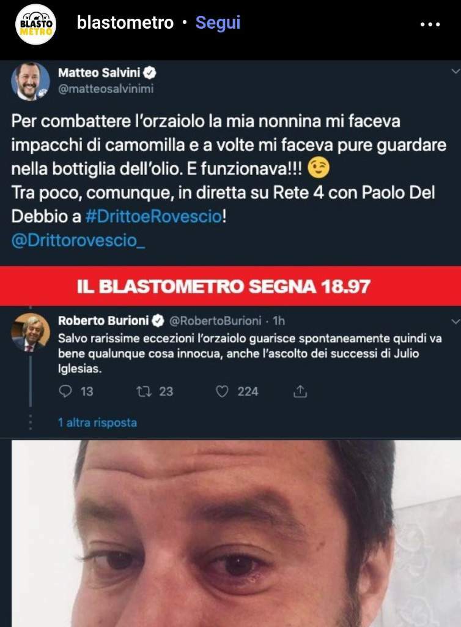
Task: Open the close-up face photo
Action: 236,533
